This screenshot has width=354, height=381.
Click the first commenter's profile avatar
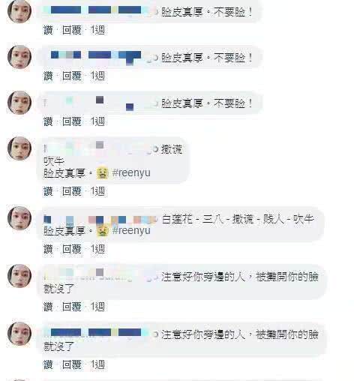point(19,11)
